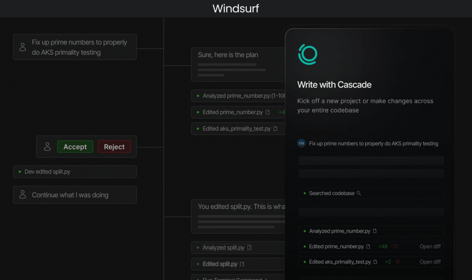The image size is (472, 280).
Task: Click the search icon beside Searched codebase
Action: (359, 193)
